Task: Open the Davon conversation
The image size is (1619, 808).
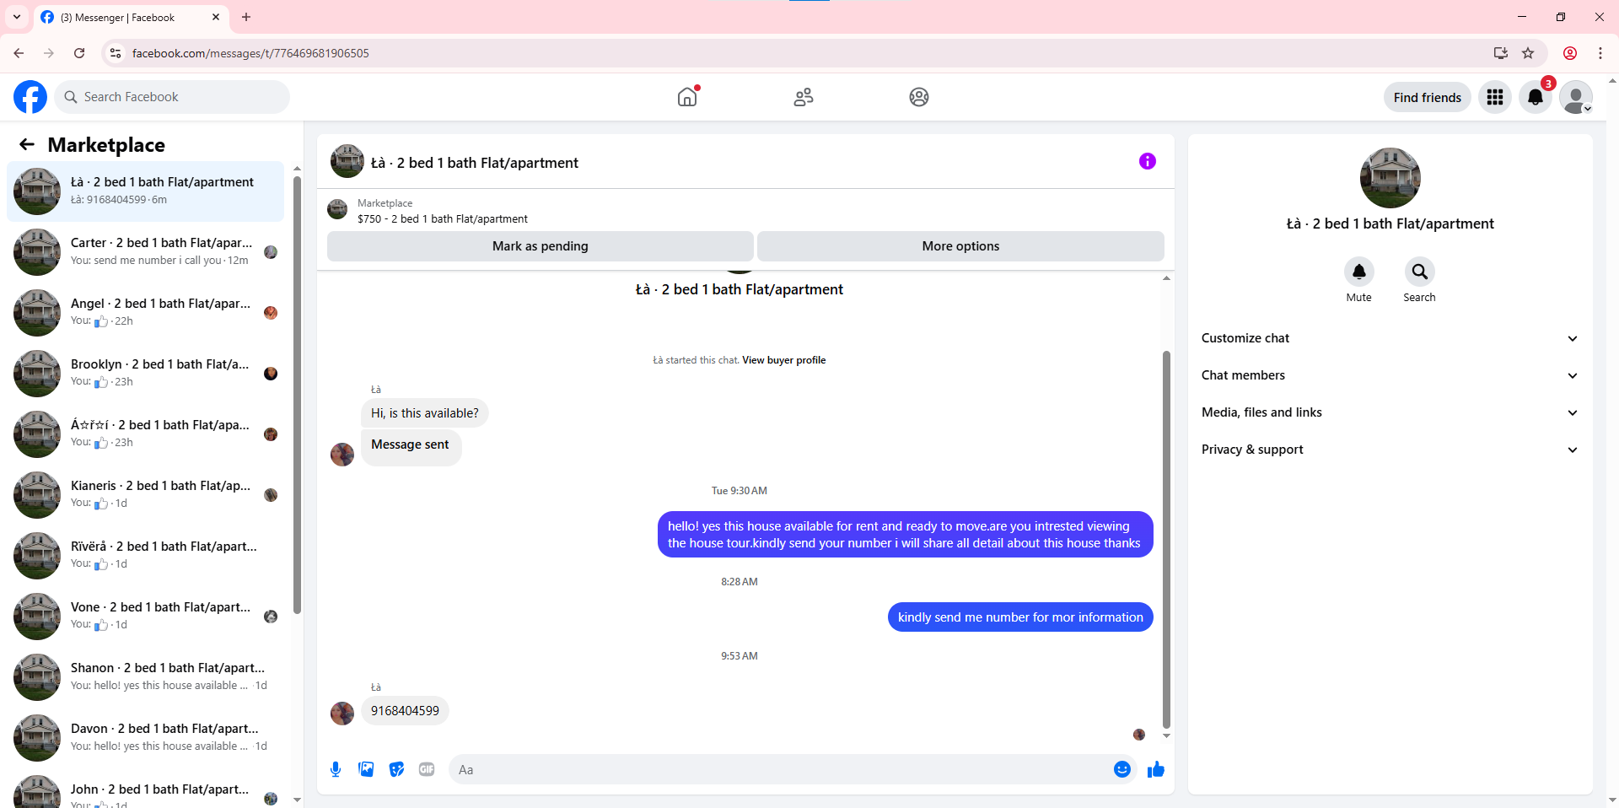Action: pos(146,738)
